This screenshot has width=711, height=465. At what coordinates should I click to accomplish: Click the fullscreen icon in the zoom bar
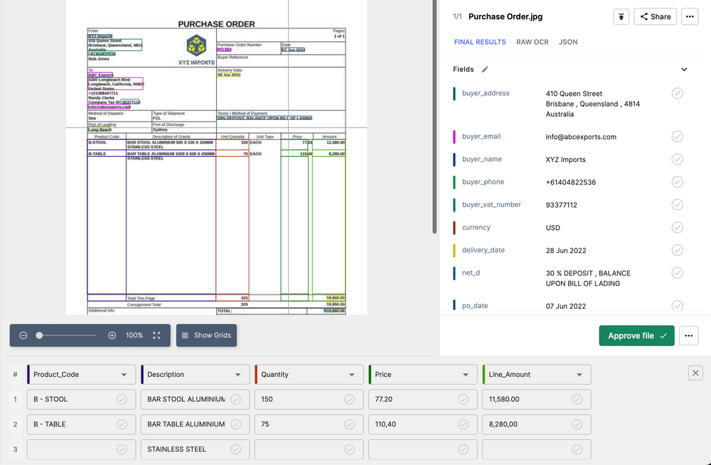tap(156, 334)
